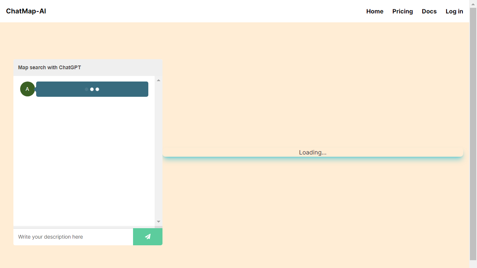Screen dimensions: 477x268
Task: Click the ChatMap-AI logo
Action: 26,11
